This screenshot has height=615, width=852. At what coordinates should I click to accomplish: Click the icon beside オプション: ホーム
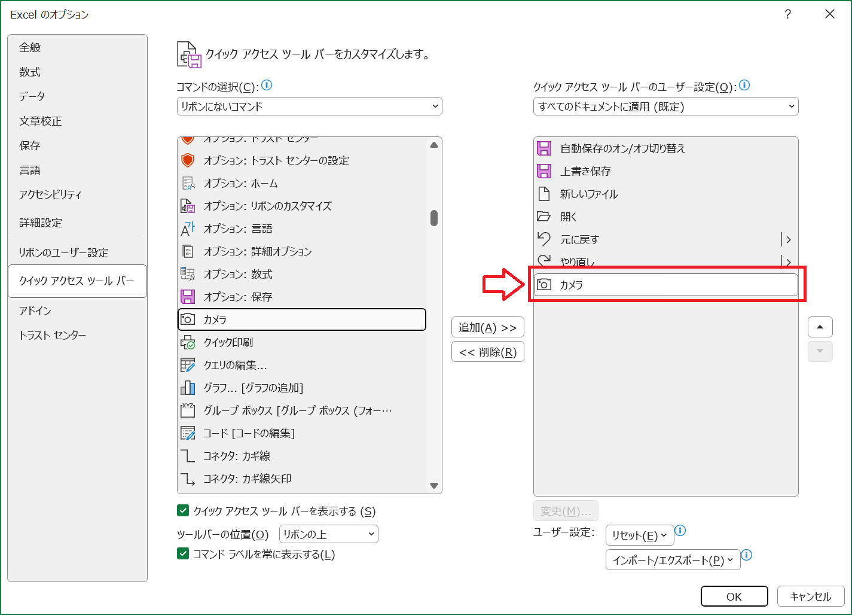(188, 183)
